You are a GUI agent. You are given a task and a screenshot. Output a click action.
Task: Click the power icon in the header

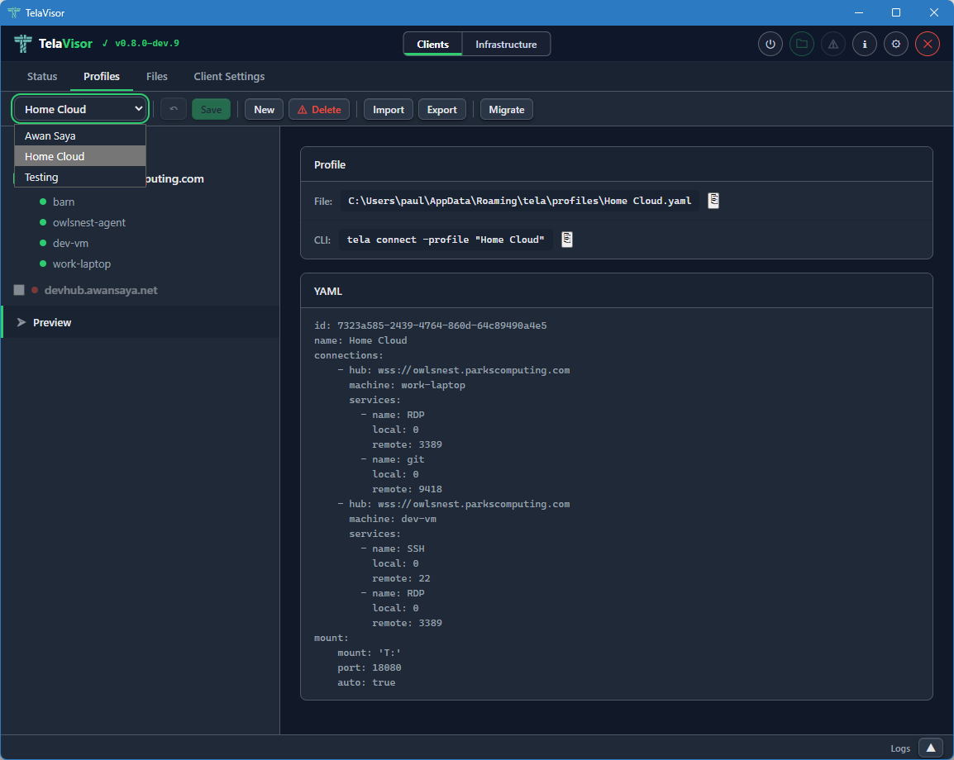click(770, 44)
